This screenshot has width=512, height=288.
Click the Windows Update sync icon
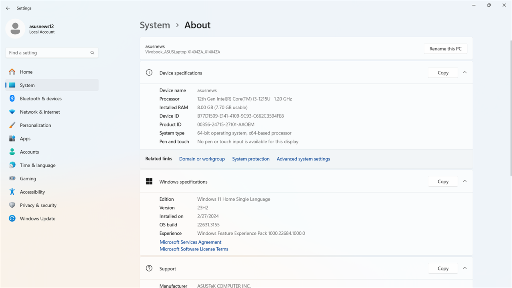[x=12, y=218]
